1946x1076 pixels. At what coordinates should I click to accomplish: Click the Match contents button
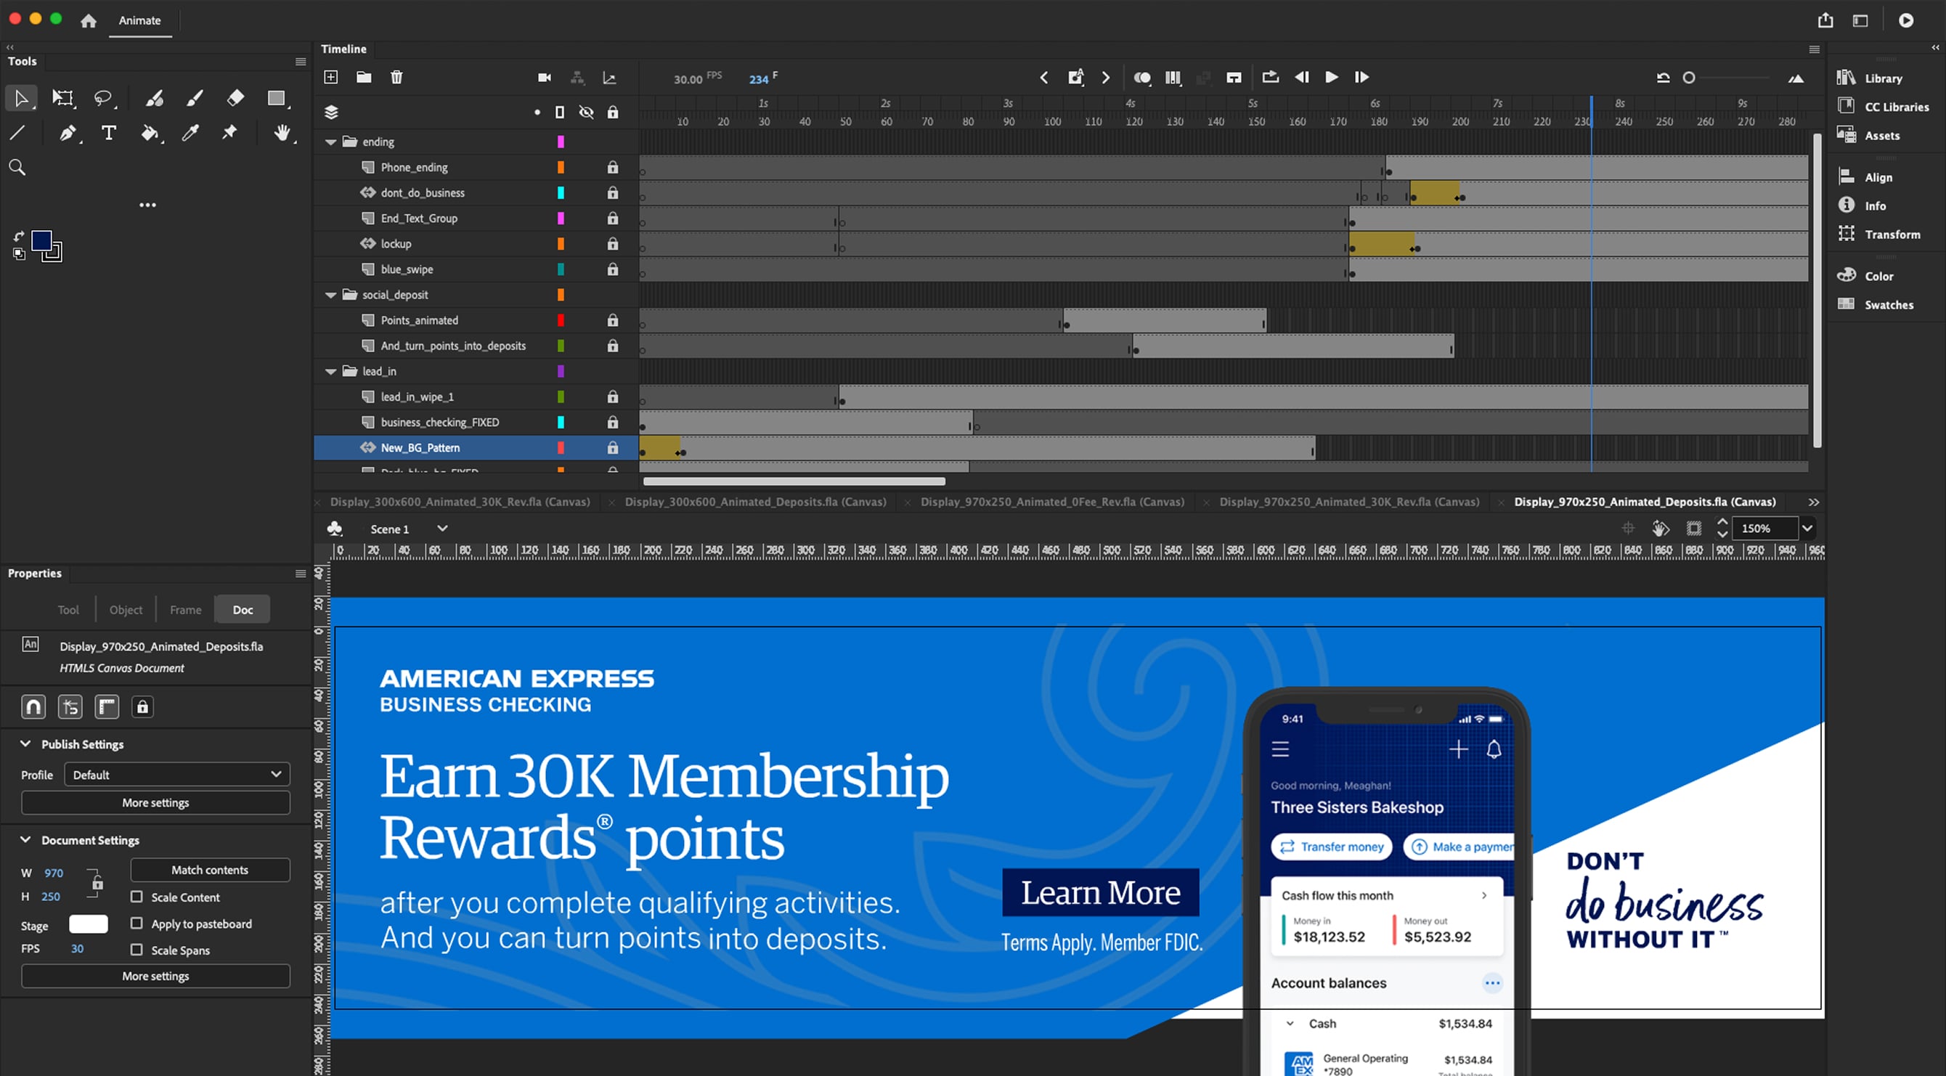(209, 870)
